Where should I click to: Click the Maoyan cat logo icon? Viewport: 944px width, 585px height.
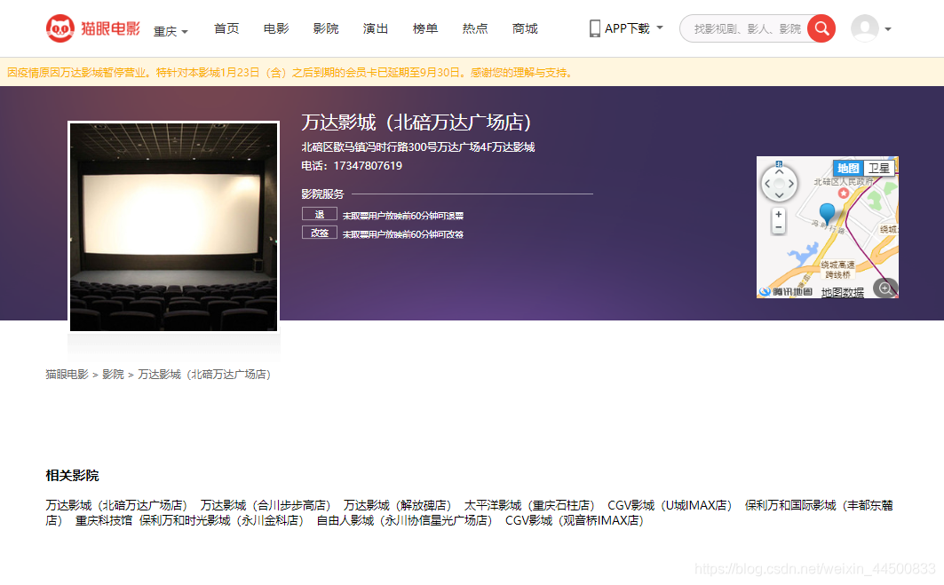tap(60, 28)
